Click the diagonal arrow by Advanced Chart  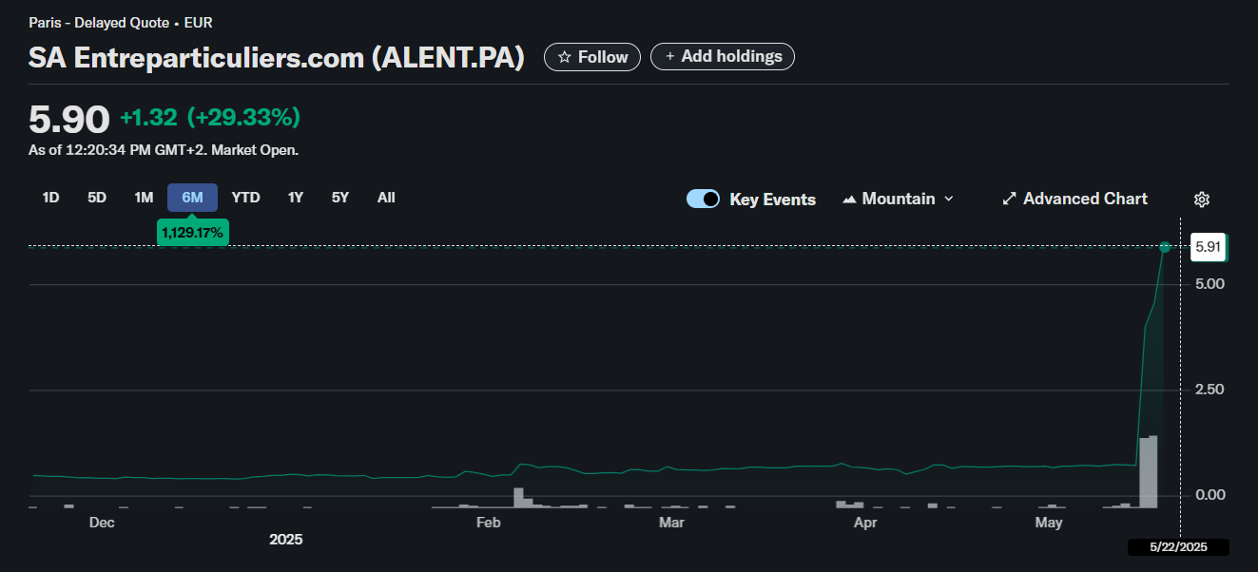pyautogui.click(x=1009, y=199)
